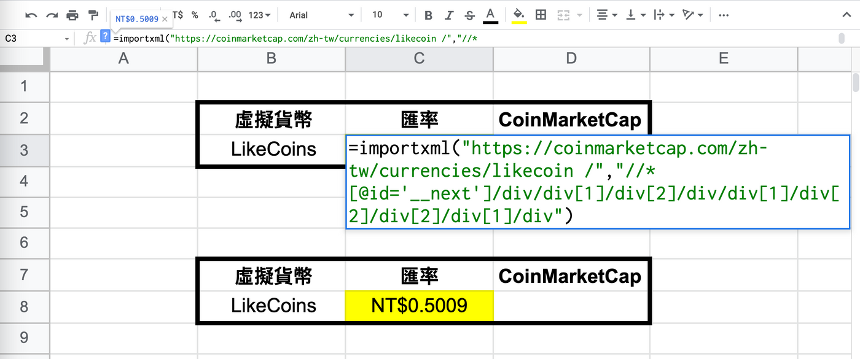Undo the last action

31,15
